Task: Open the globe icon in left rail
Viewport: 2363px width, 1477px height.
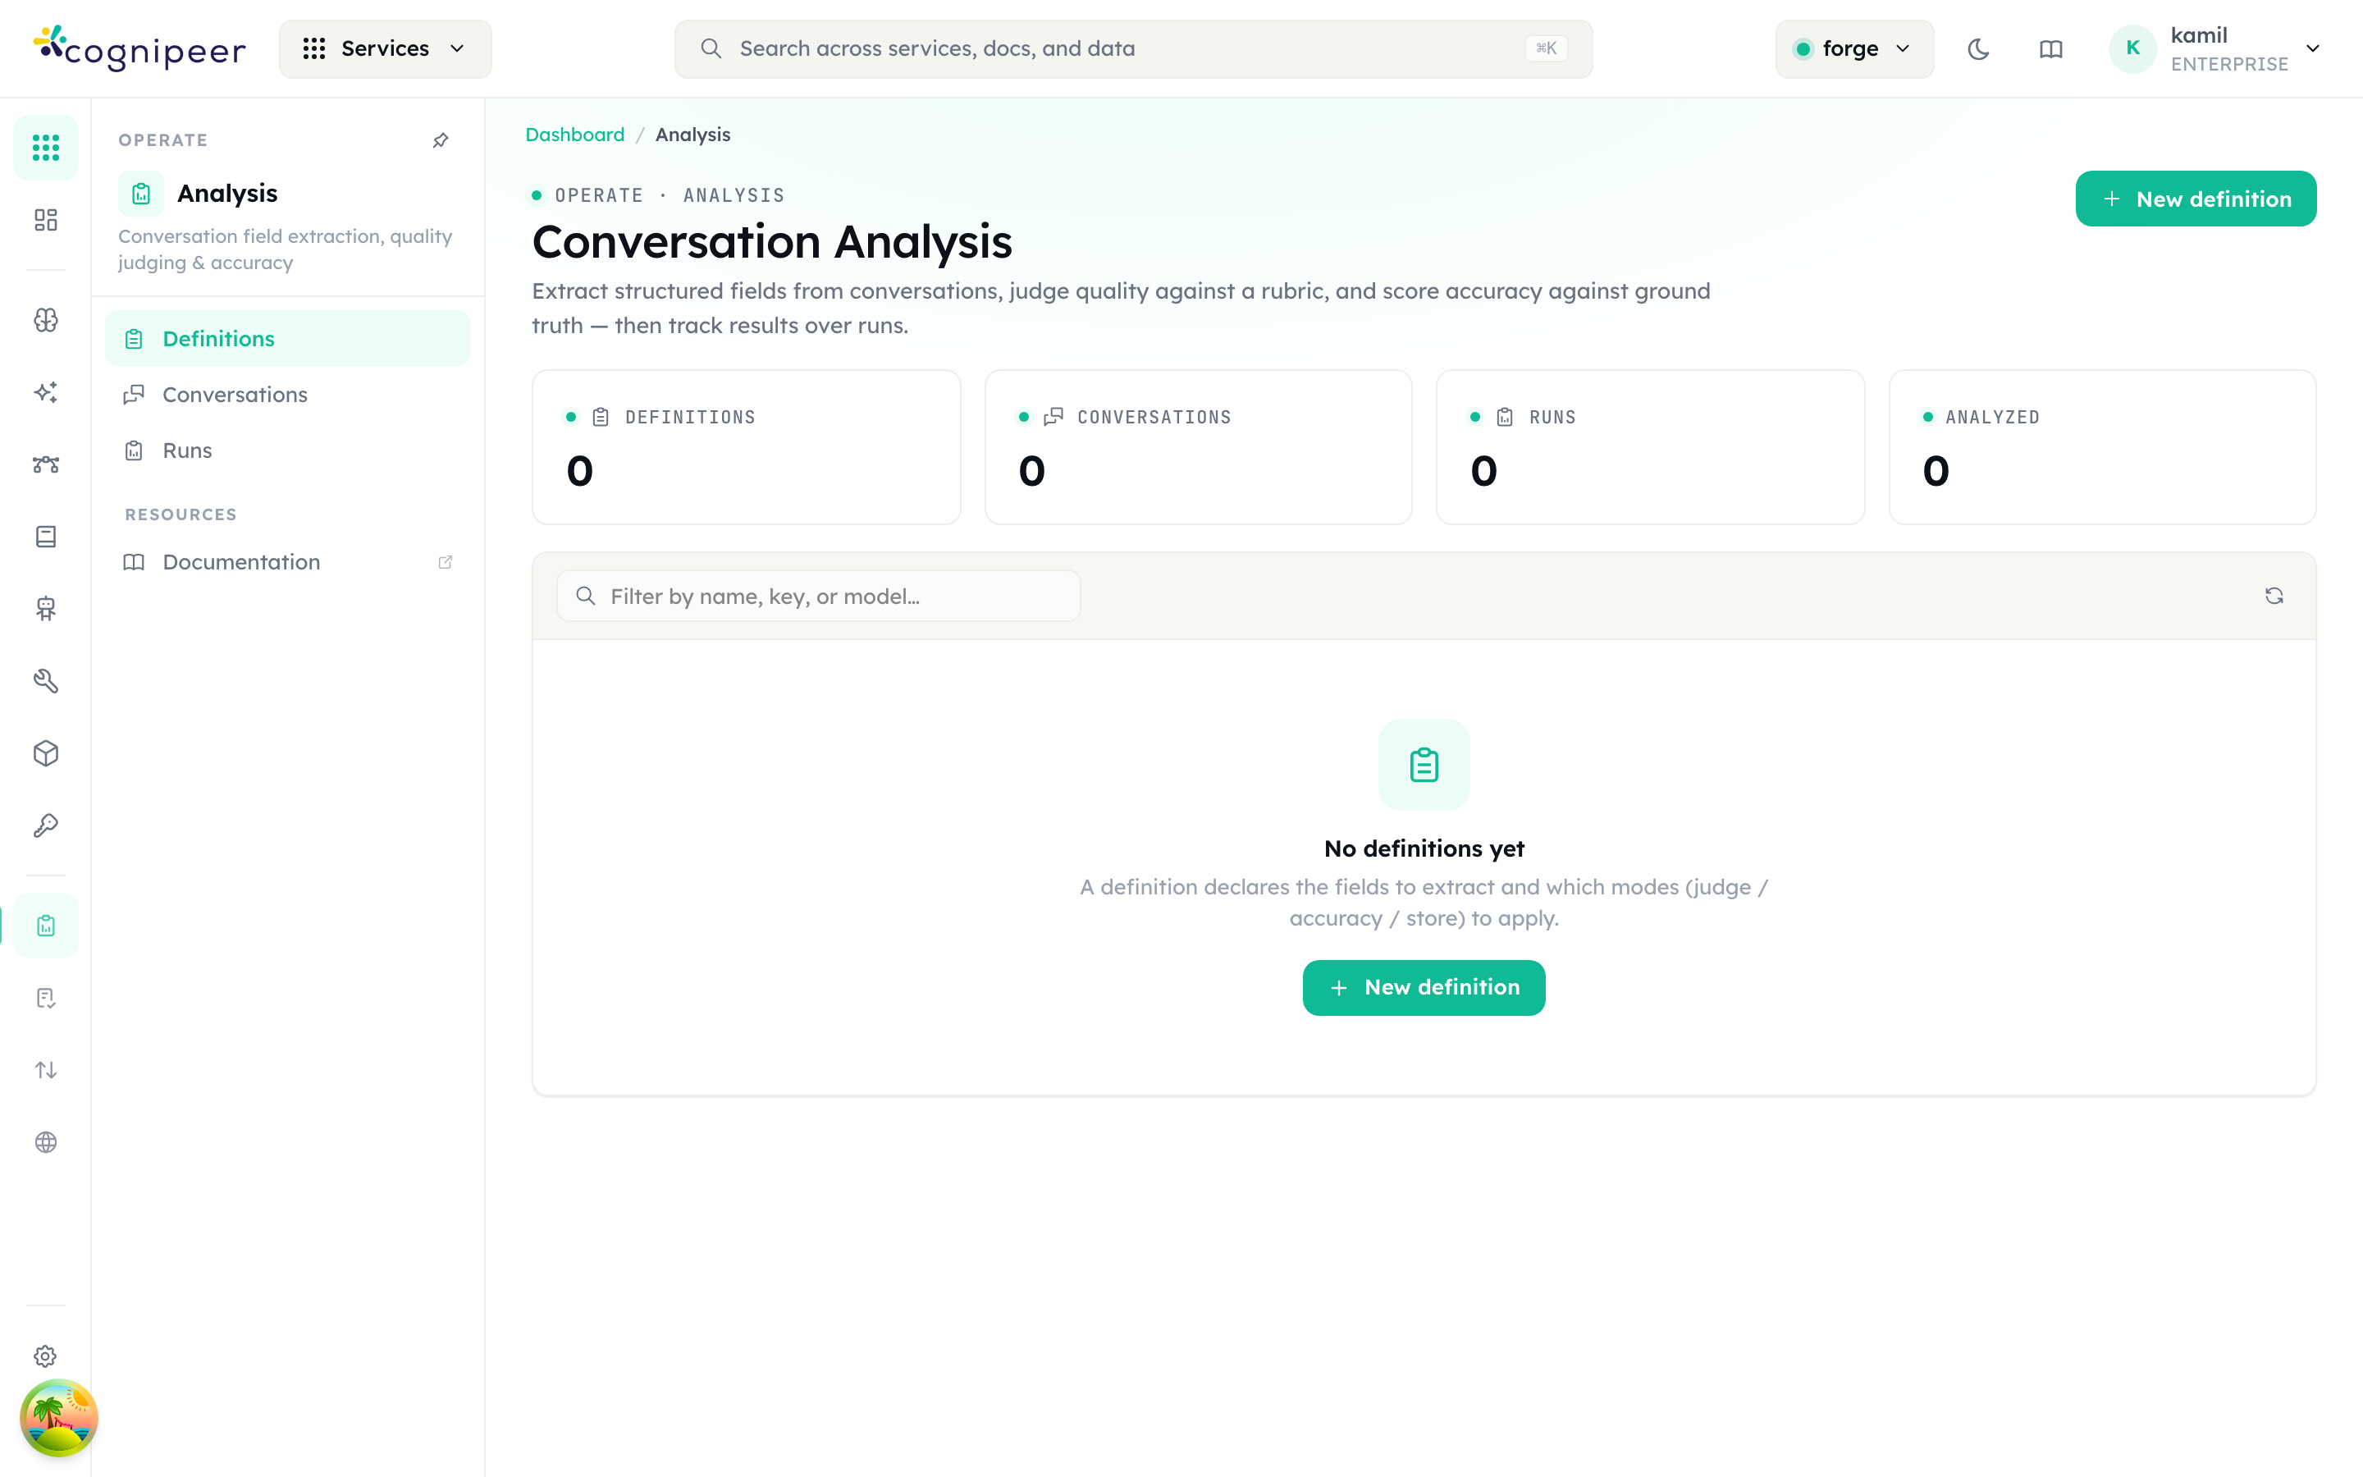Action: pos(46,1142)
